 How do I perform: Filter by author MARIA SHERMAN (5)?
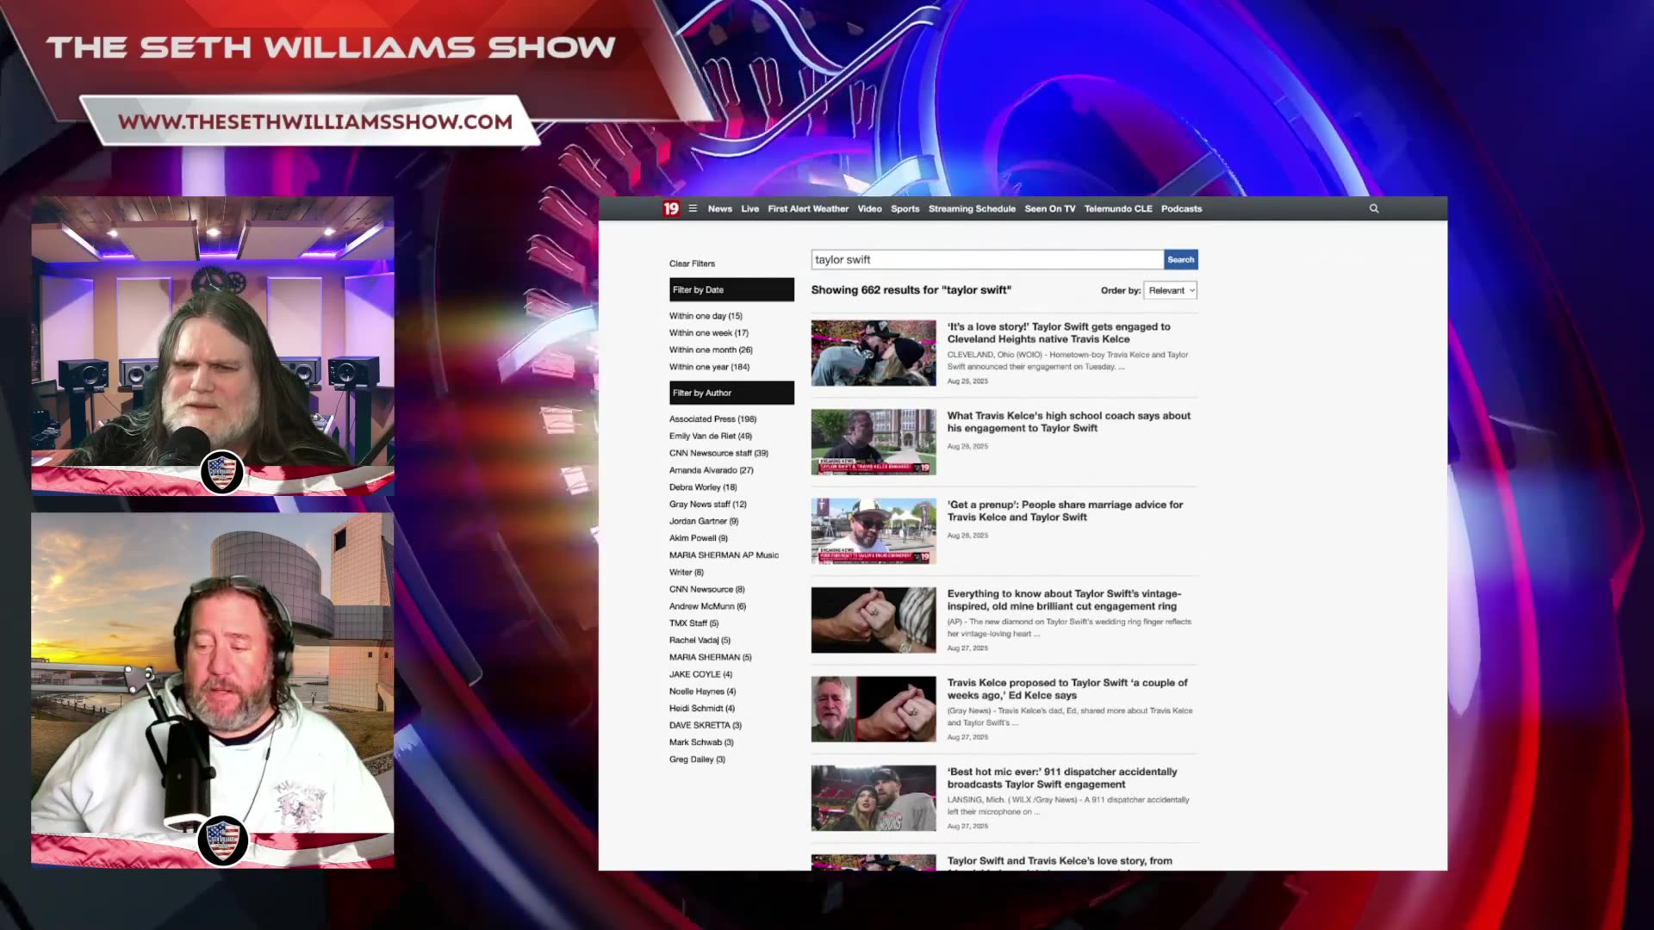tap(711, 658)
